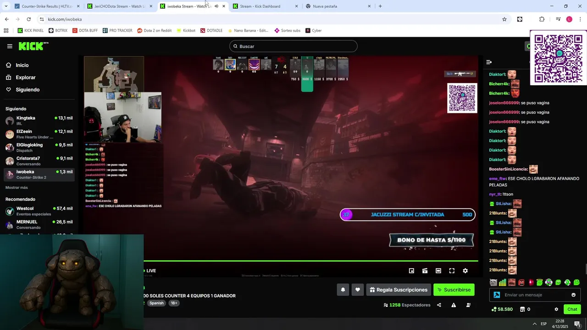Open ElGlogloking's channel in the sidebar

click(39, 148)
